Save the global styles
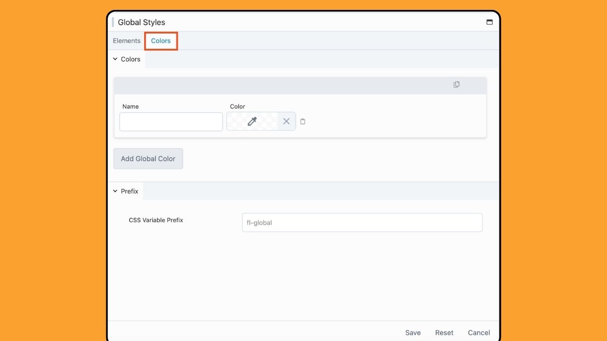 point(413,332)
